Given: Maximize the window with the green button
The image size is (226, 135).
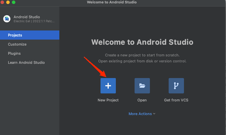Looking at the screenshot, I should coord(14,2).
